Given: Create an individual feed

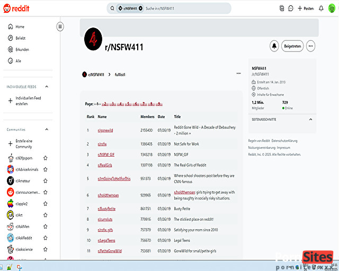Looking at the screenshot, I should coord(28,101).
